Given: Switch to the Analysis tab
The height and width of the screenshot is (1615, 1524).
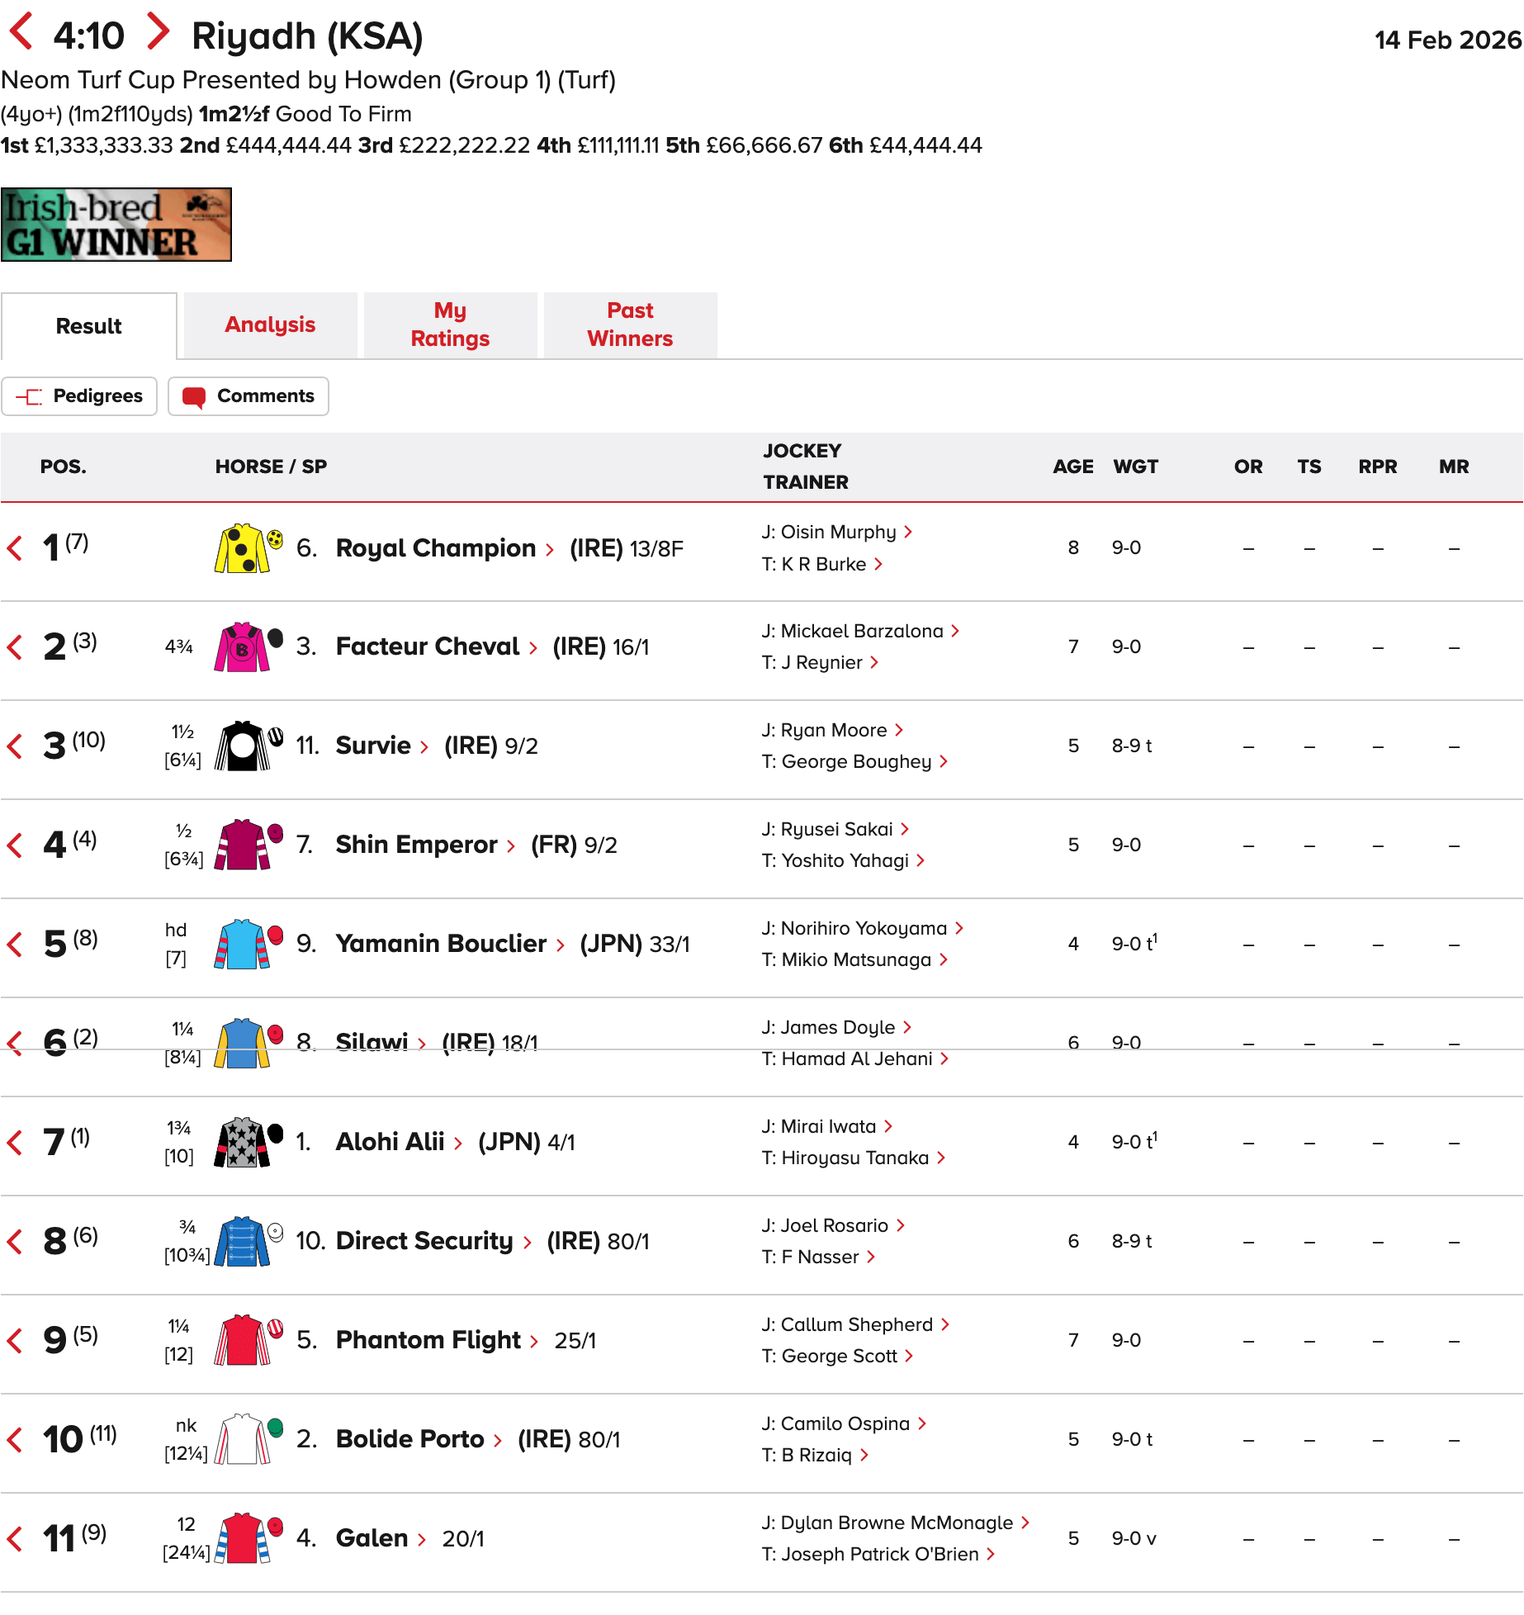Looking at the screenshot, I should (270, 325).
